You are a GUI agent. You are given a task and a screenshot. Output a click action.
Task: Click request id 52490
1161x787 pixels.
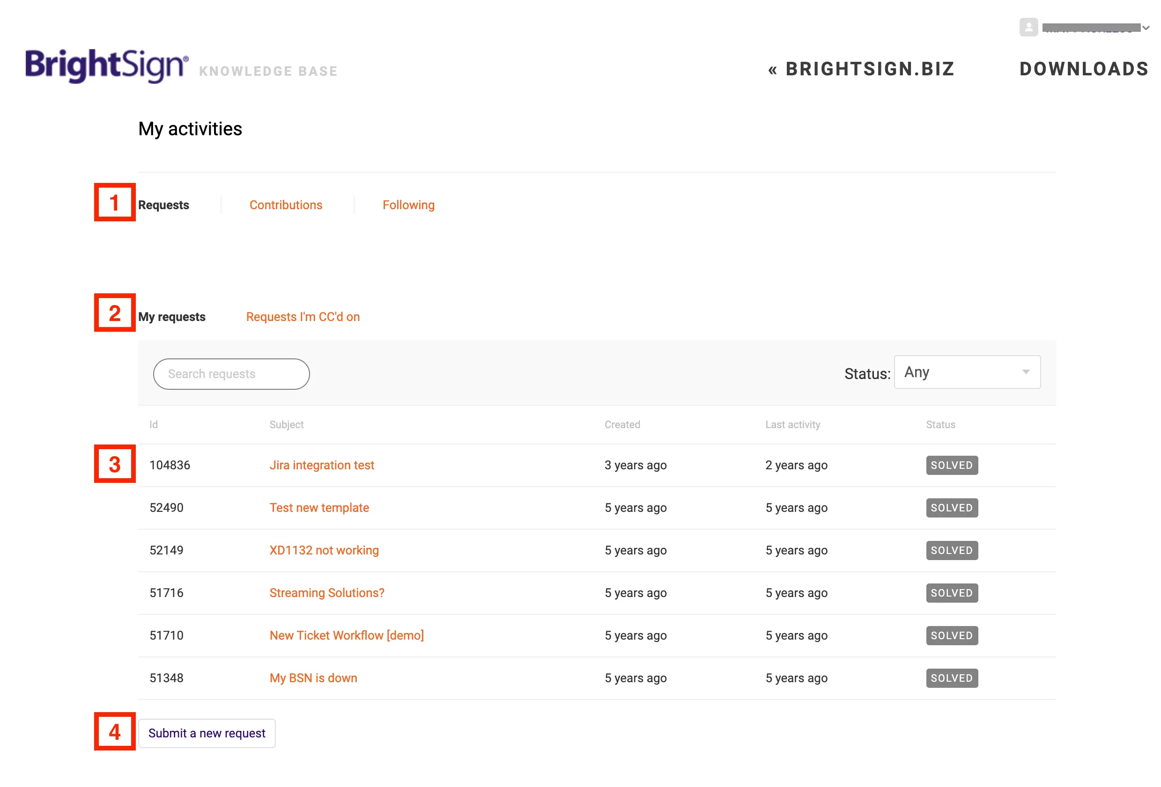[166, 508]
